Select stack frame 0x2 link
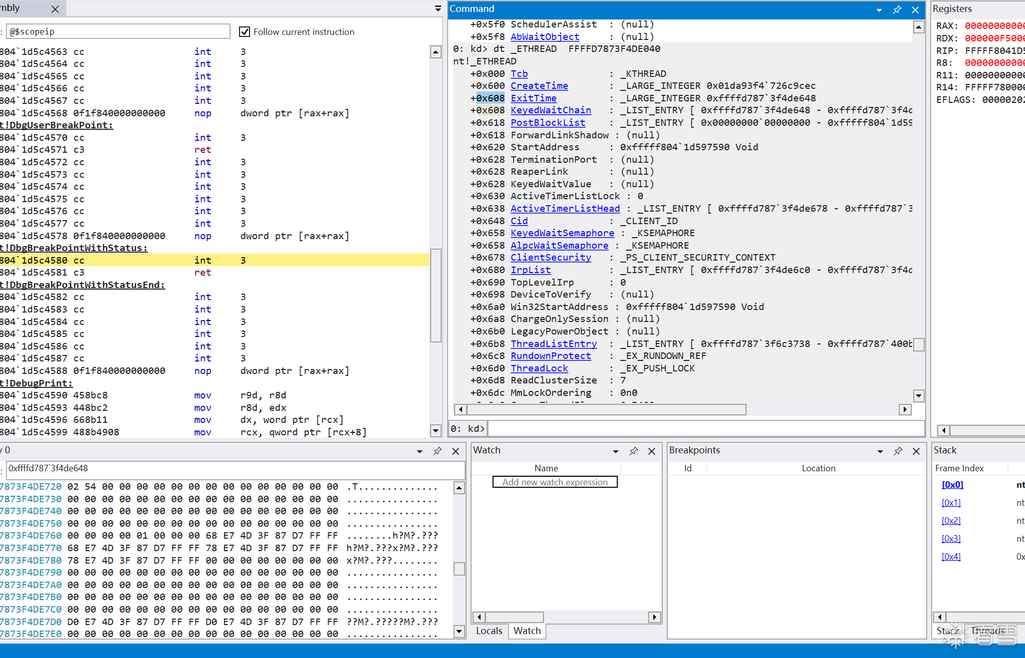The image size is (1025, 658). [951, 520]
